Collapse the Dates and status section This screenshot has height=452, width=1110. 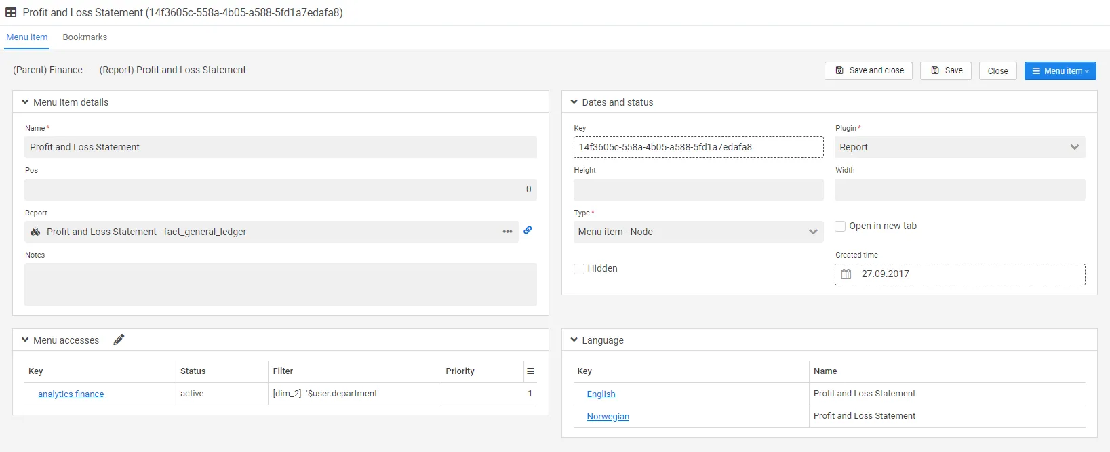pos(574,102)
